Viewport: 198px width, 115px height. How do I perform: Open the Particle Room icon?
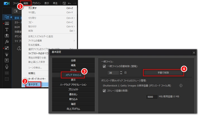click(7, 54)
